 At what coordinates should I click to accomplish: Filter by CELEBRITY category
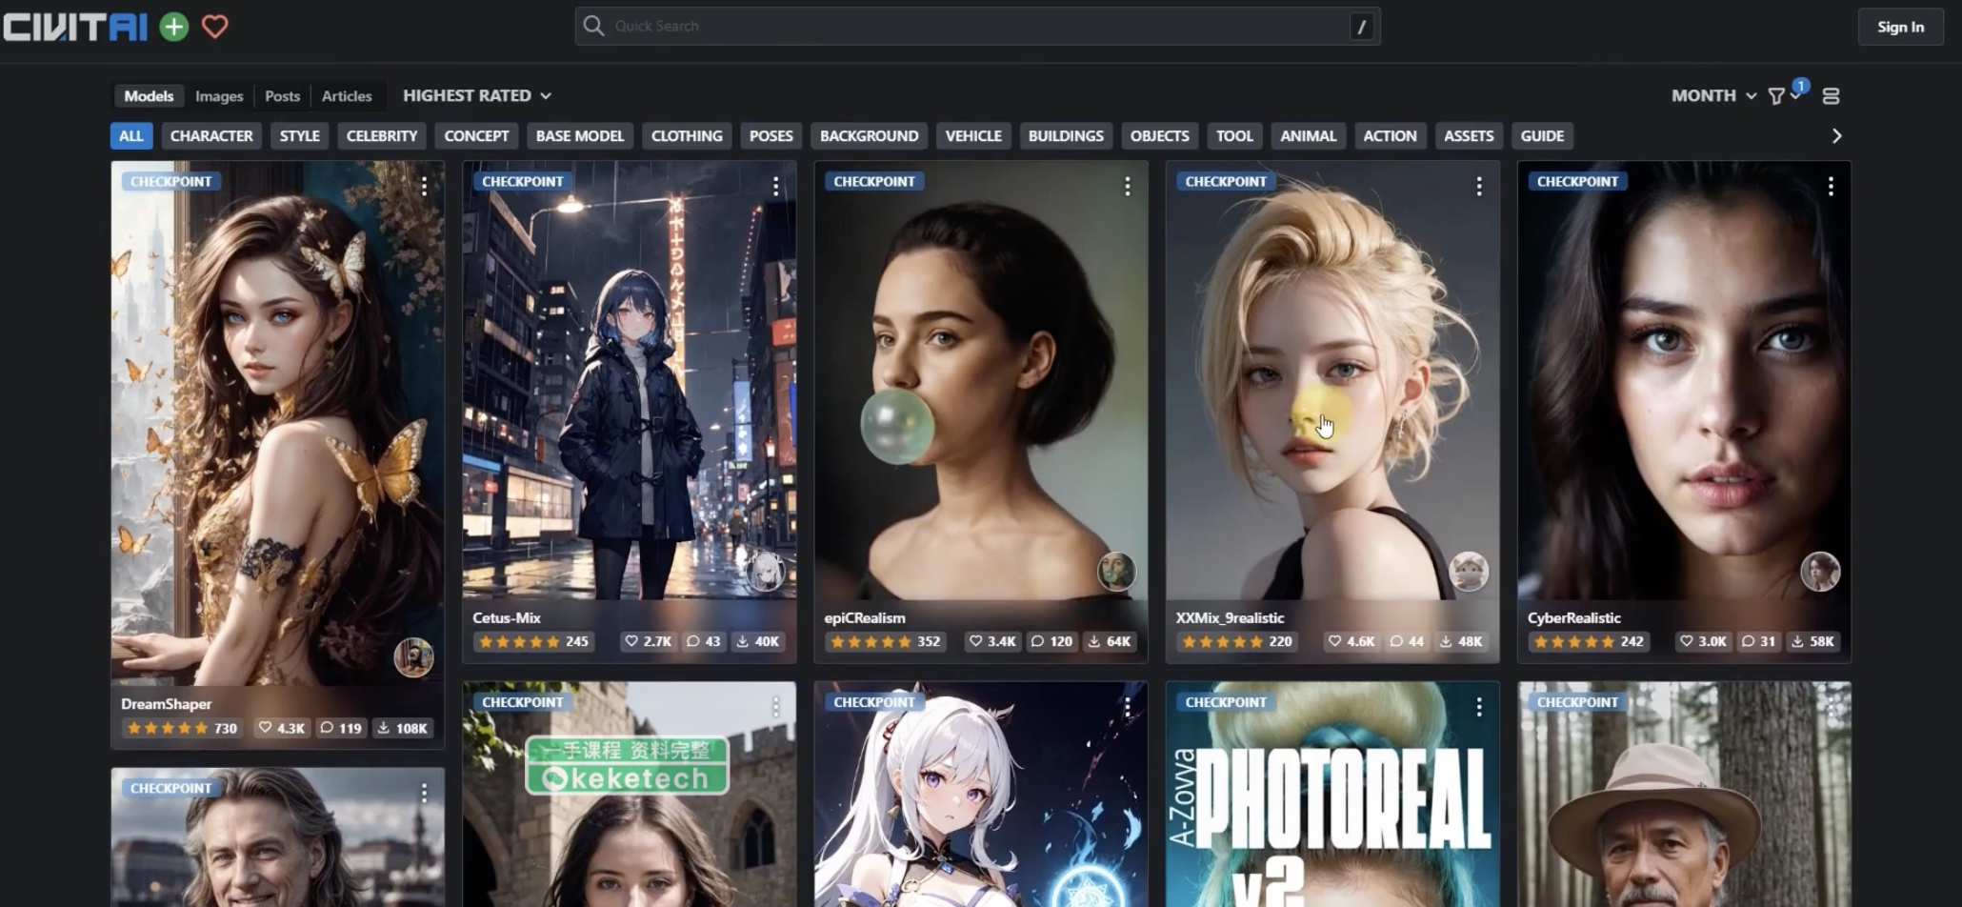click(x=382, y=136)
